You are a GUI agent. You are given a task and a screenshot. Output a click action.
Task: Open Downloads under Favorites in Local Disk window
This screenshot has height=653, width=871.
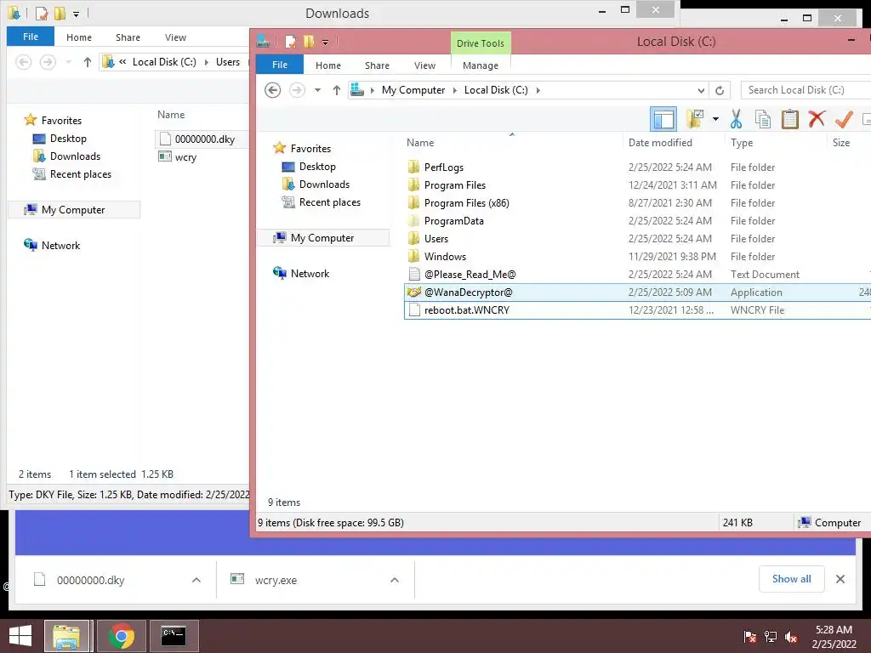(x=324, y=184)
